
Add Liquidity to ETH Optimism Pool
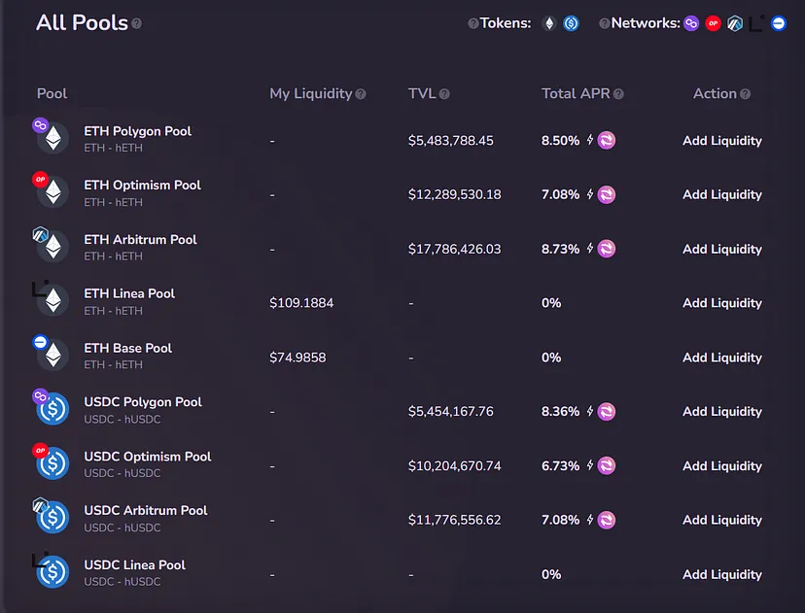[722, 194]
